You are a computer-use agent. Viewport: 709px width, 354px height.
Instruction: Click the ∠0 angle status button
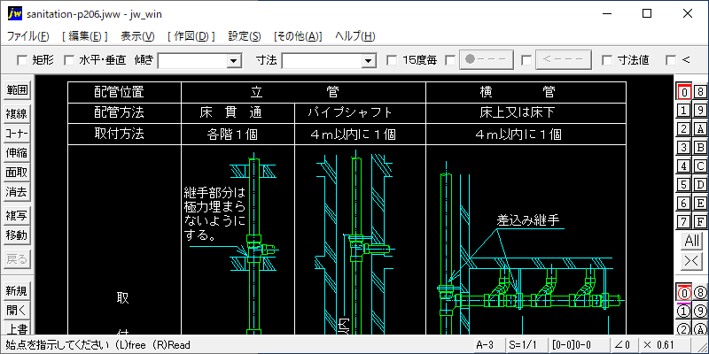coord(623,345)
